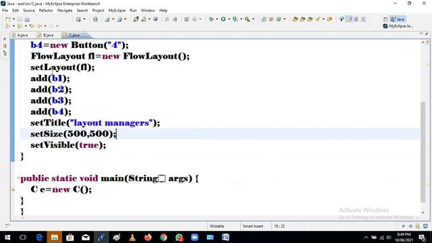Open dropdown arrow next to Debug icon
The image size is (432, 243).
[x=217, y=19]
